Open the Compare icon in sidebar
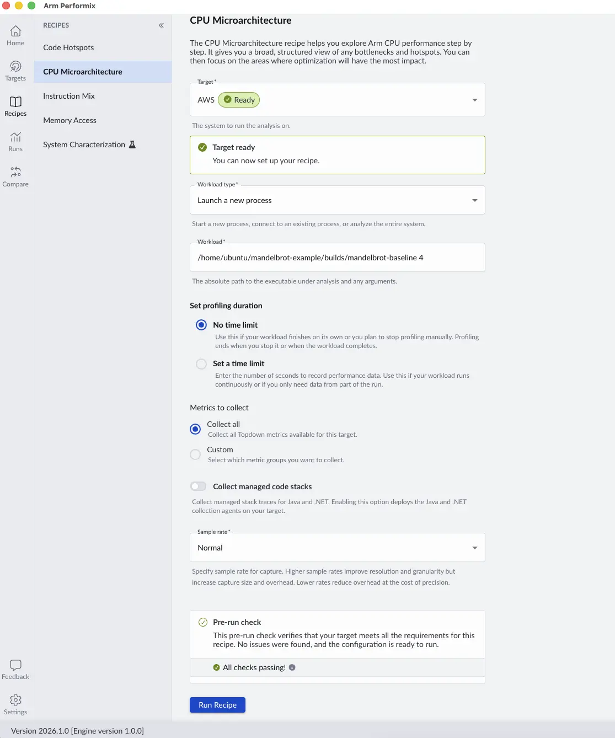 [x=15, y=173]
